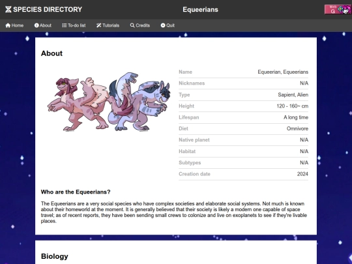Select the Creation date row label
Viewport: 352px width, 264px height.
tap(194, 174)
